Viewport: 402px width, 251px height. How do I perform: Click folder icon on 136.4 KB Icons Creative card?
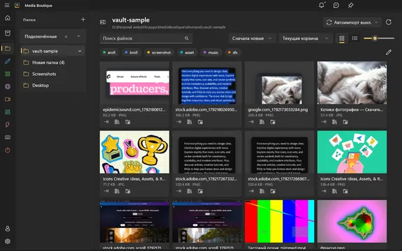click(345, 191)
